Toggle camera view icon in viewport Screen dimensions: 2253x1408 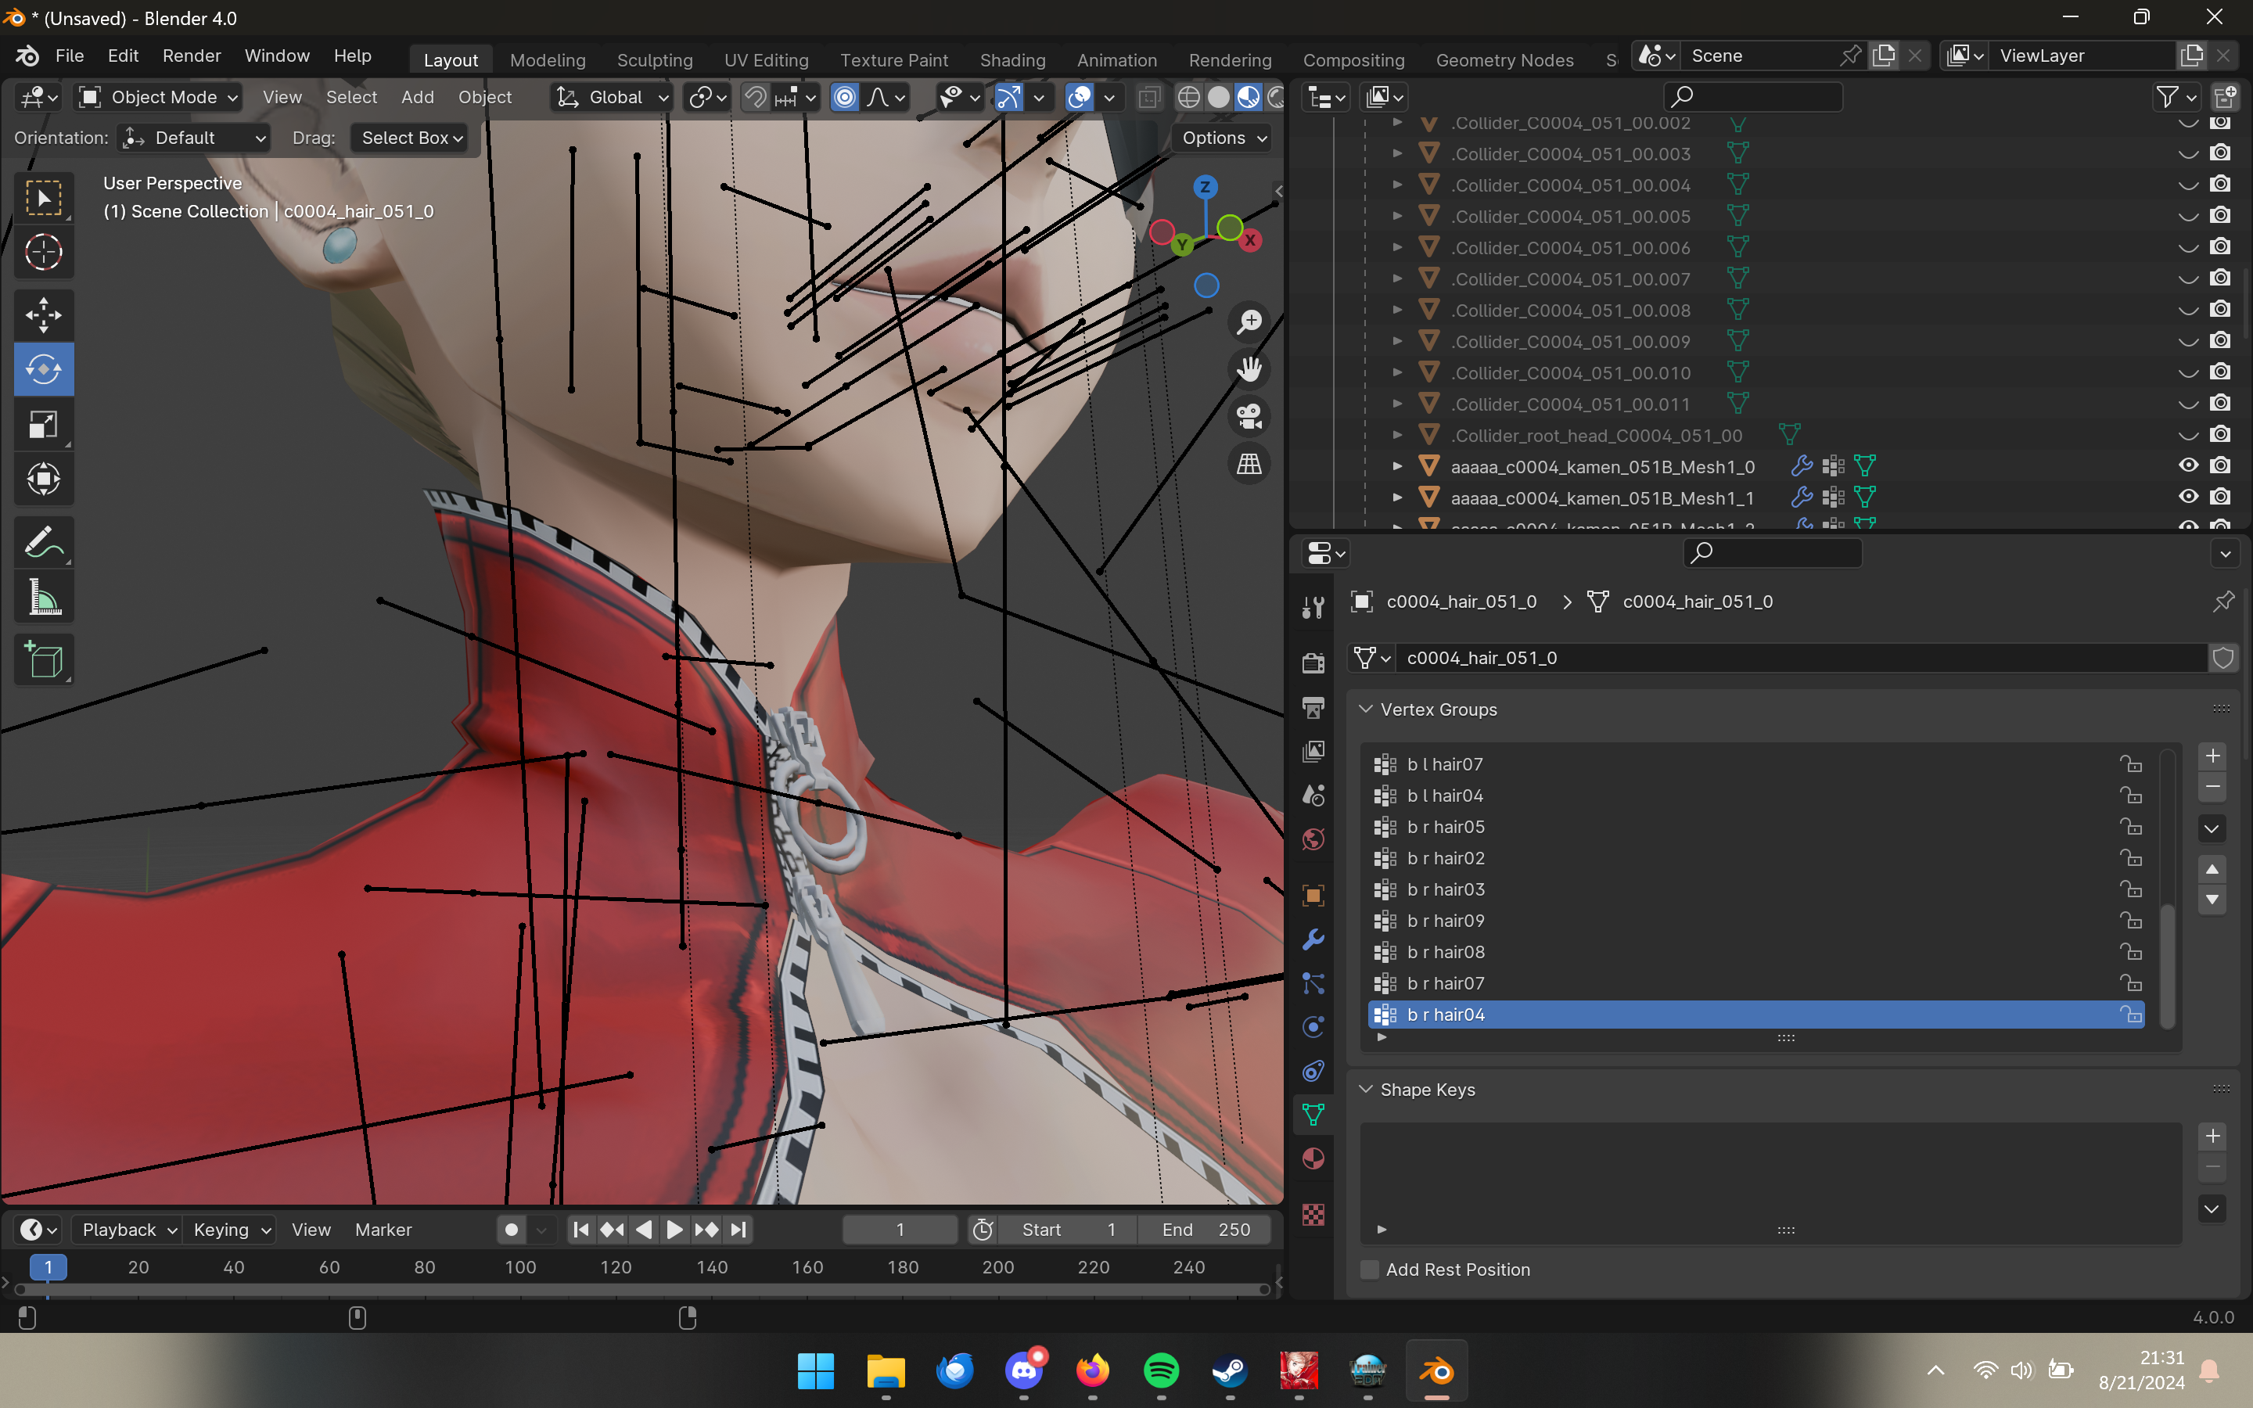tap(1249, 416)
